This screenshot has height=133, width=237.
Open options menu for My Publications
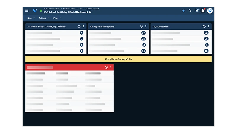coord(209,26)
